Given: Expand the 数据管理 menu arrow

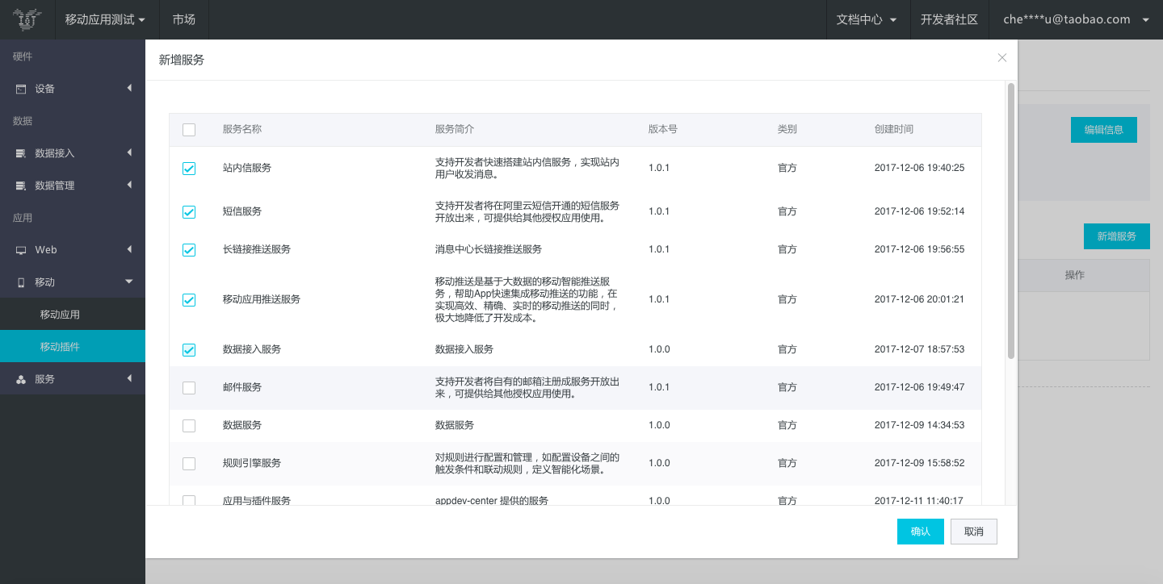Looking at the screenshot, I should coord(129,185).
